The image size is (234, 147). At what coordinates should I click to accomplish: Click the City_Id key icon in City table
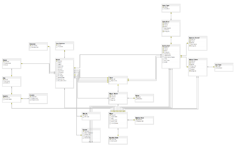(x=4, y=80)
